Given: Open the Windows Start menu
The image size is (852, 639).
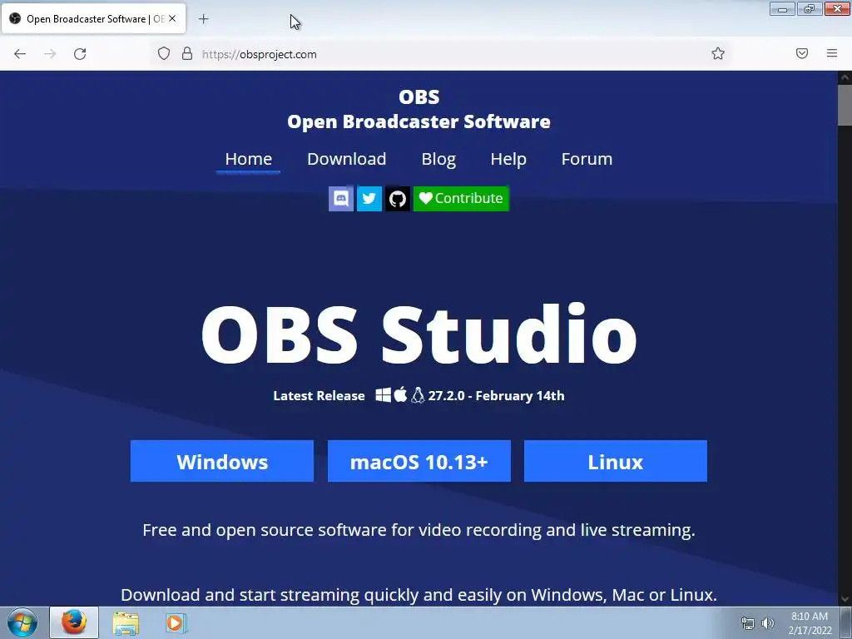Looking at the screenshot, I should click(x=22, y=622).
